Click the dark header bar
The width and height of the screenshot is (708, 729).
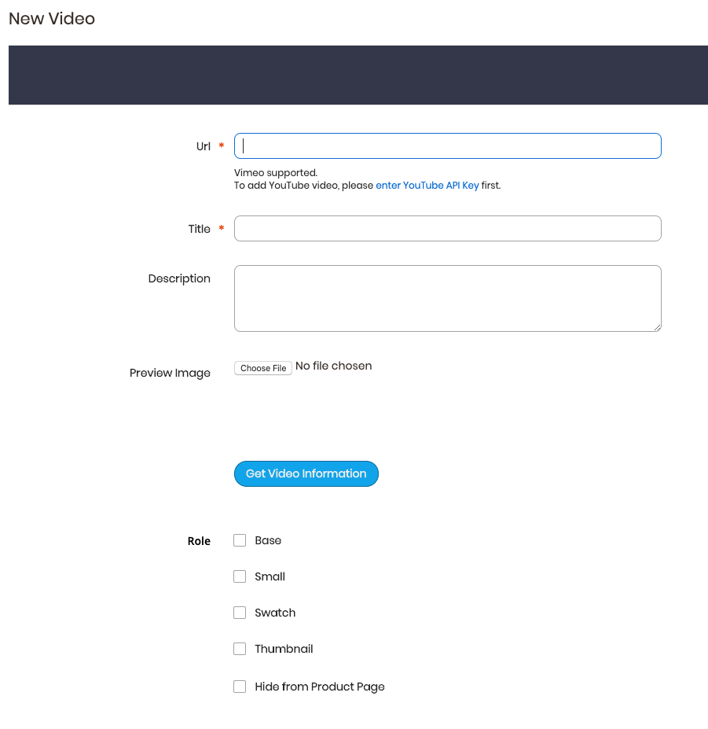point(358,75)
